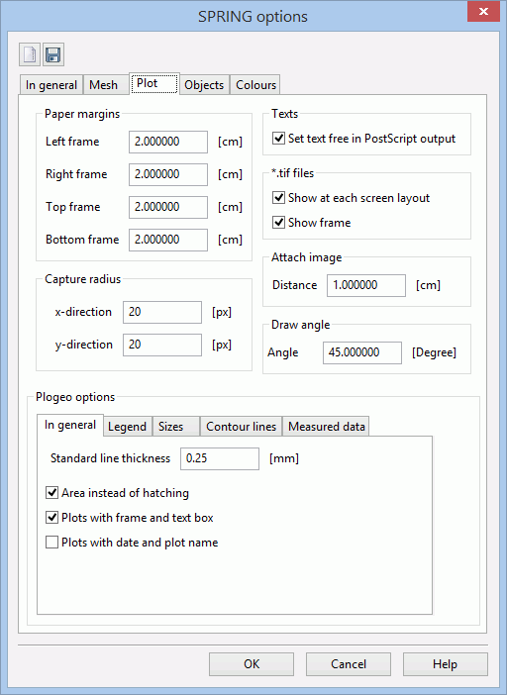Click the SPRING options title text
Image resolution: width=507 pixels, height=695 pixels.
coord(253,17)
